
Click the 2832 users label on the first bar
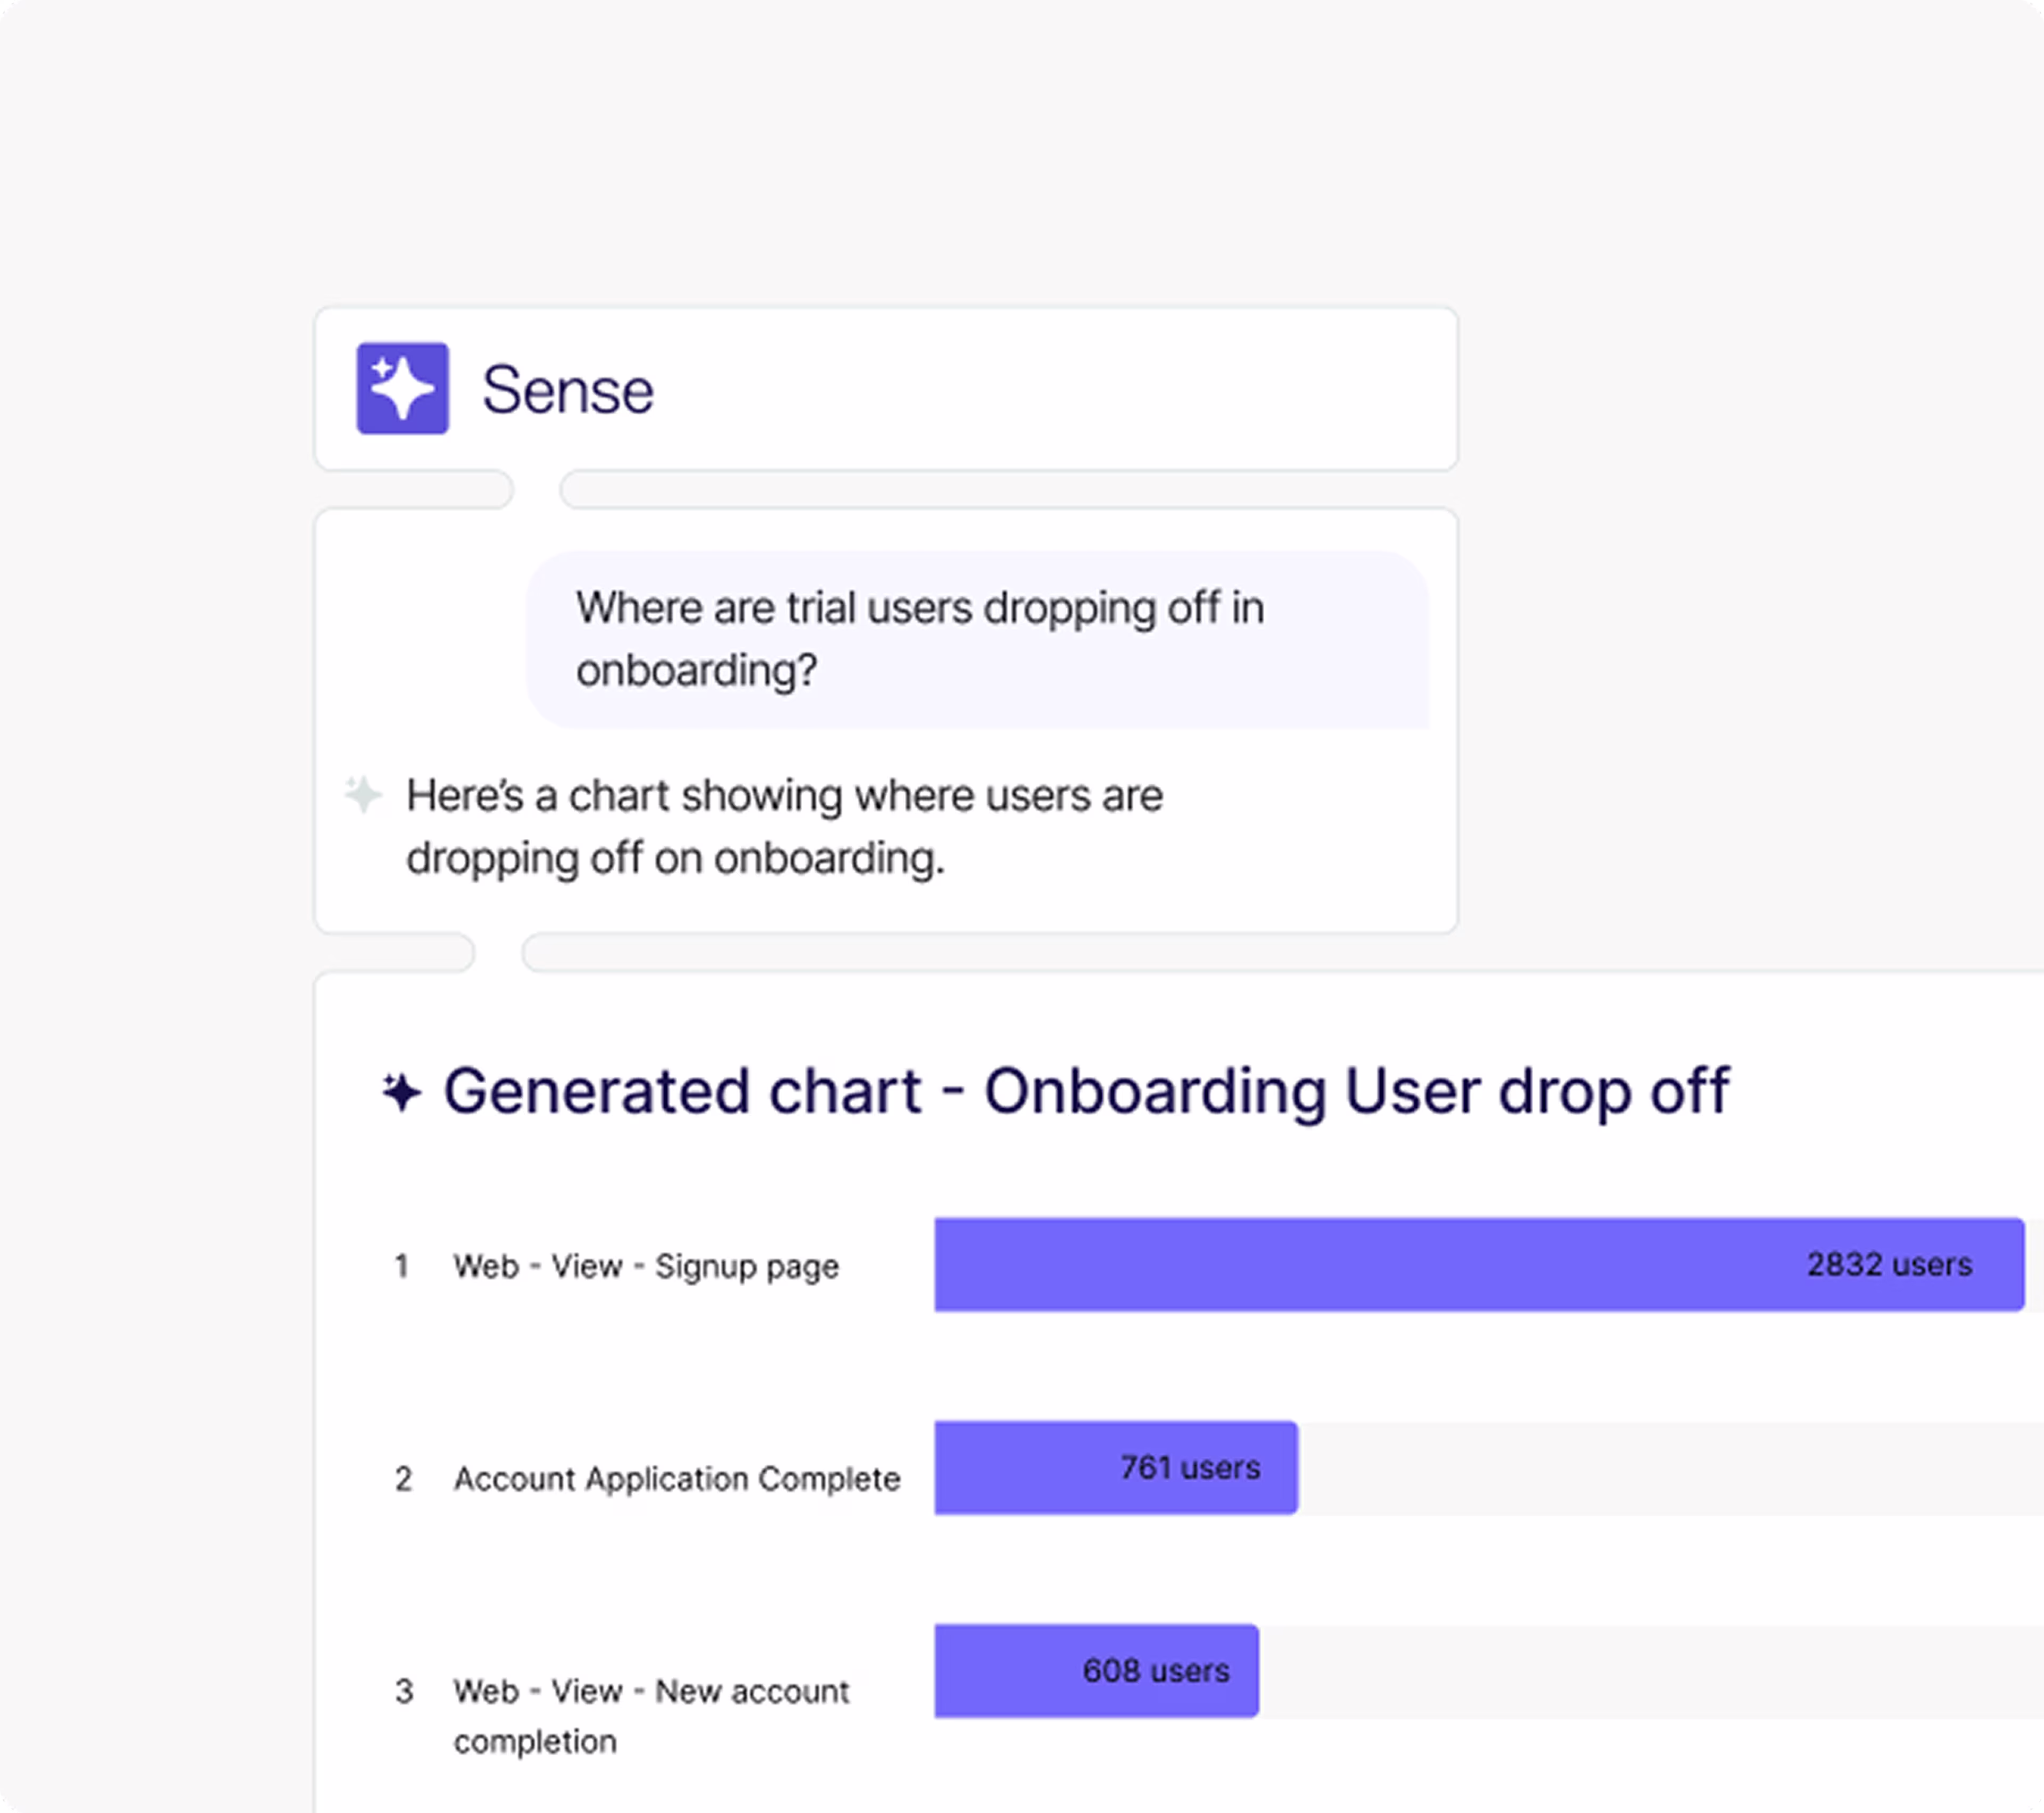1888,1264
